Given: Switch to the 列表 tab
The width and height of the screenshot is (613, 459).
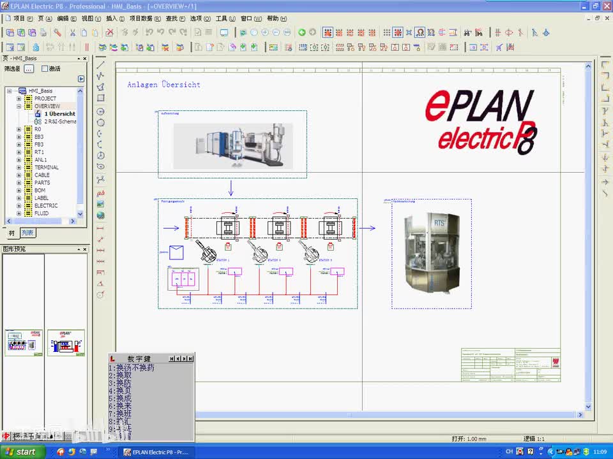Looking at the screenshot, I should click(x=27, y=233).
